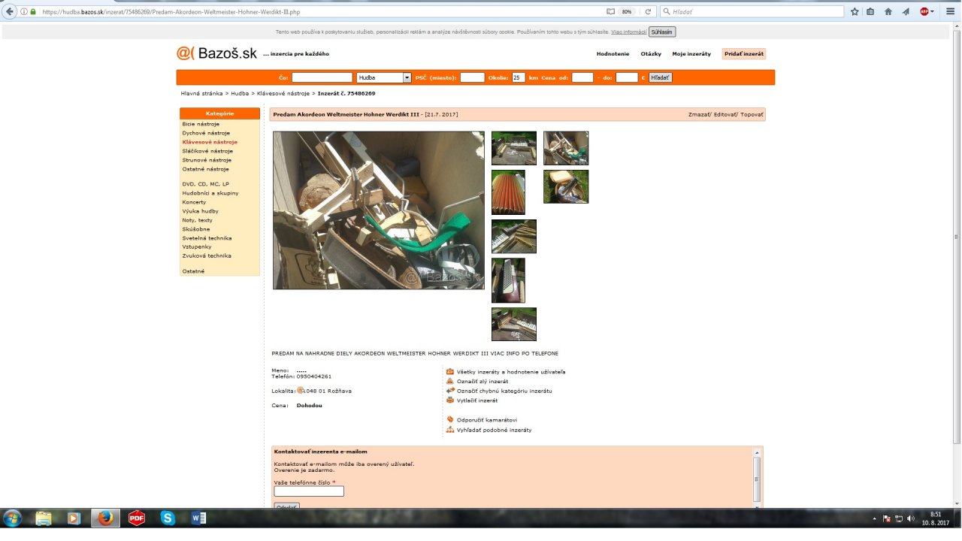Accept cookies with the Súhlasím button

click(x=662, y=32)
